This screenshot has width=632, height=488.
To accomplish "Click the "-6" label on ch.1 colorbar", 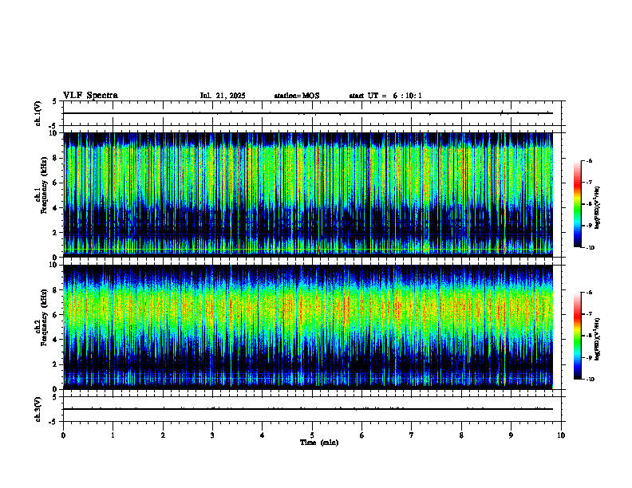I will point(589,161).
